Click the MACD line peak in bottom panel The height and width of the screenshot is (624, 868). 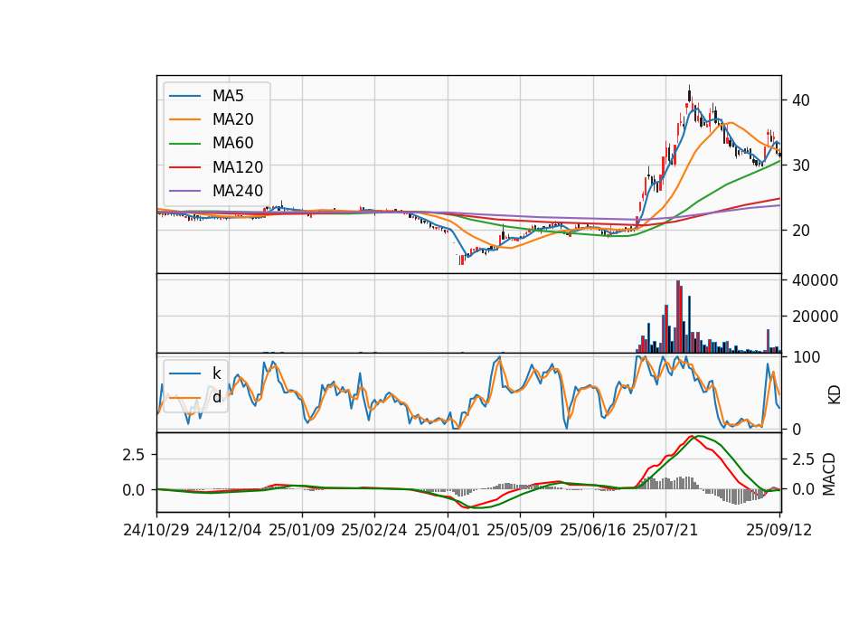[x=691, y=436]
